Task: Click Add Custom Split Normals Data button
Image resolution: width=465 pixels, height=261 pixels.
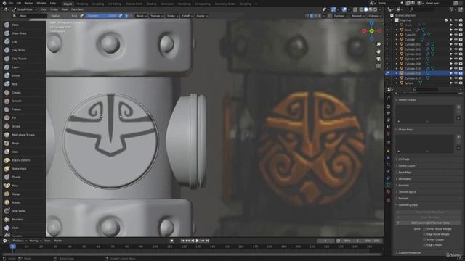Action: 428,223
